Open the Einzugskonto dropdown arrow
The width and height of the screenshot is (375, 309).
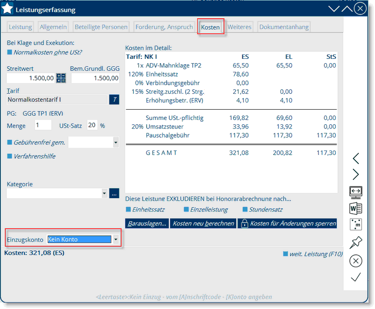click(116, 239)
